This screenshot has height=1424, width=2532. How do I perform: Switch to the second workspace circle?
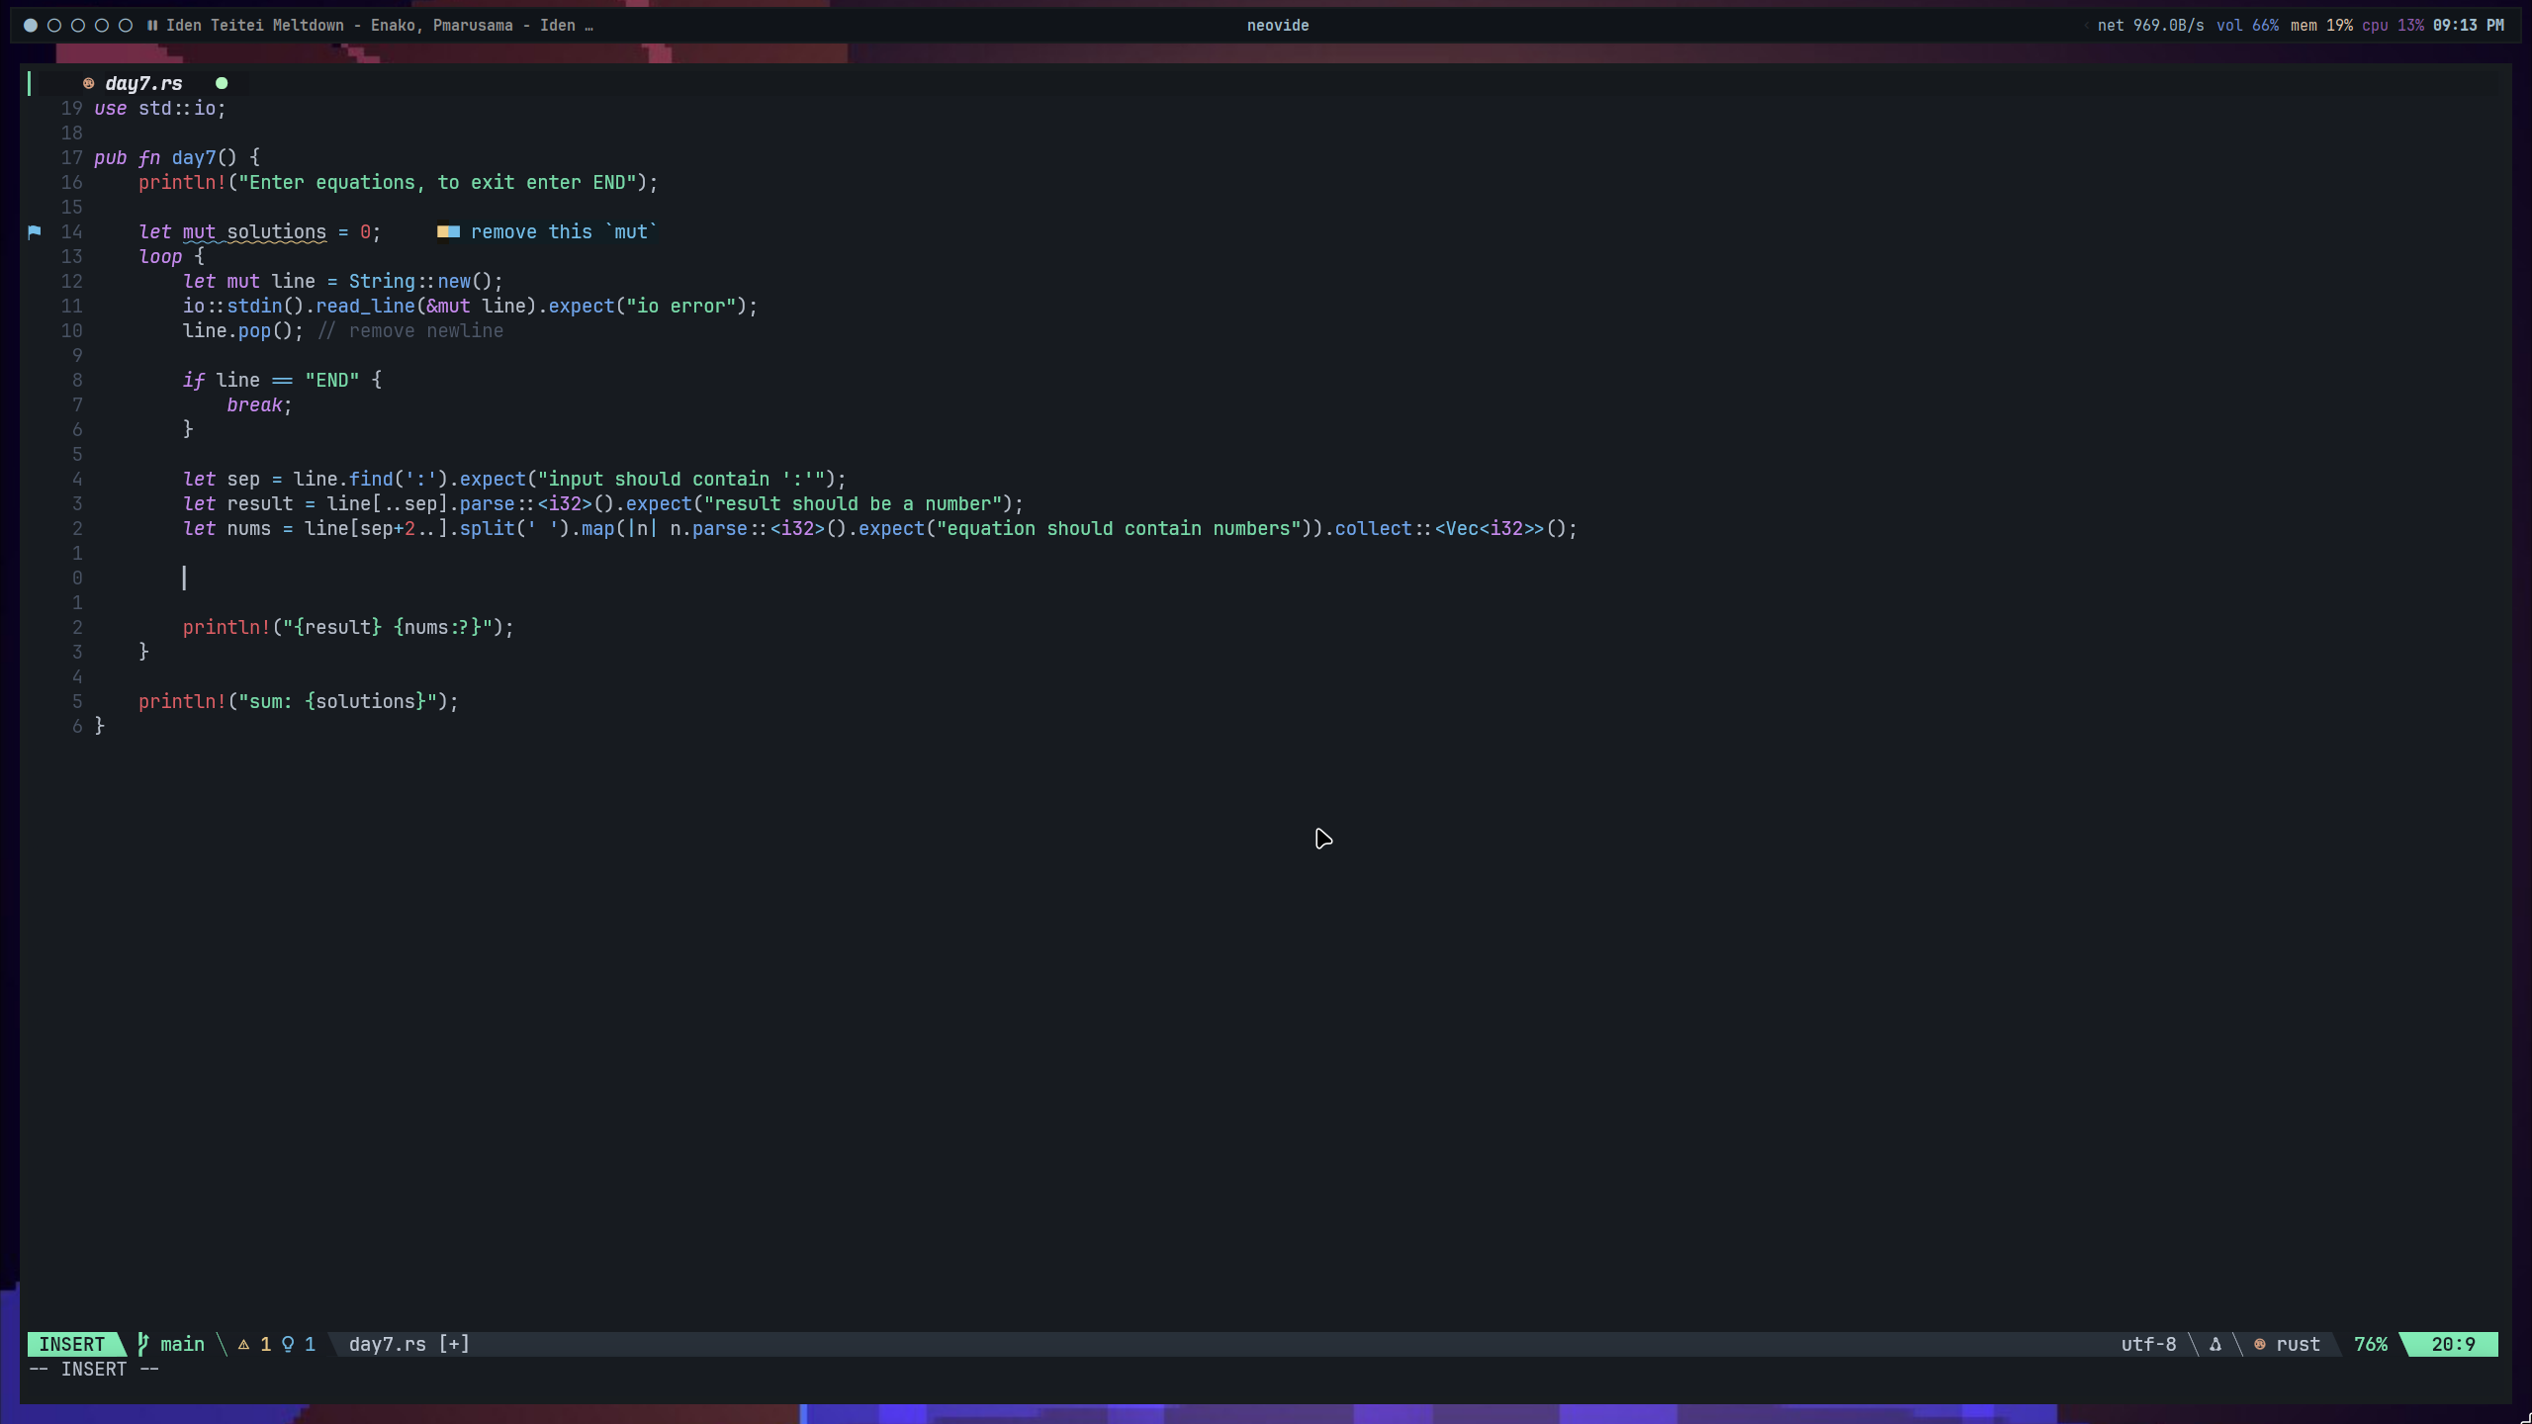[54, 26]
